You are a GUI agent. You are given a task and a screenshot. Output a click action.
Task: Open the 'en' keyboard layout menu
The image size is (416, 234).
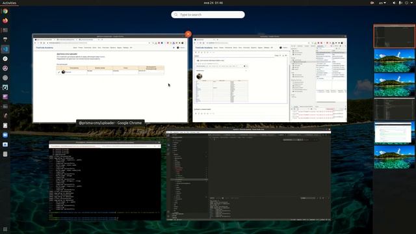[x=382, y=3]
